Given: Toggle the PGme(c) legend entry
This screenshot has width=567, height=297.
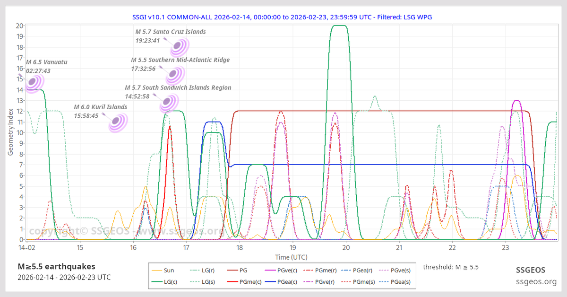Looking at the screenshot, I should [x=245, y=282].
